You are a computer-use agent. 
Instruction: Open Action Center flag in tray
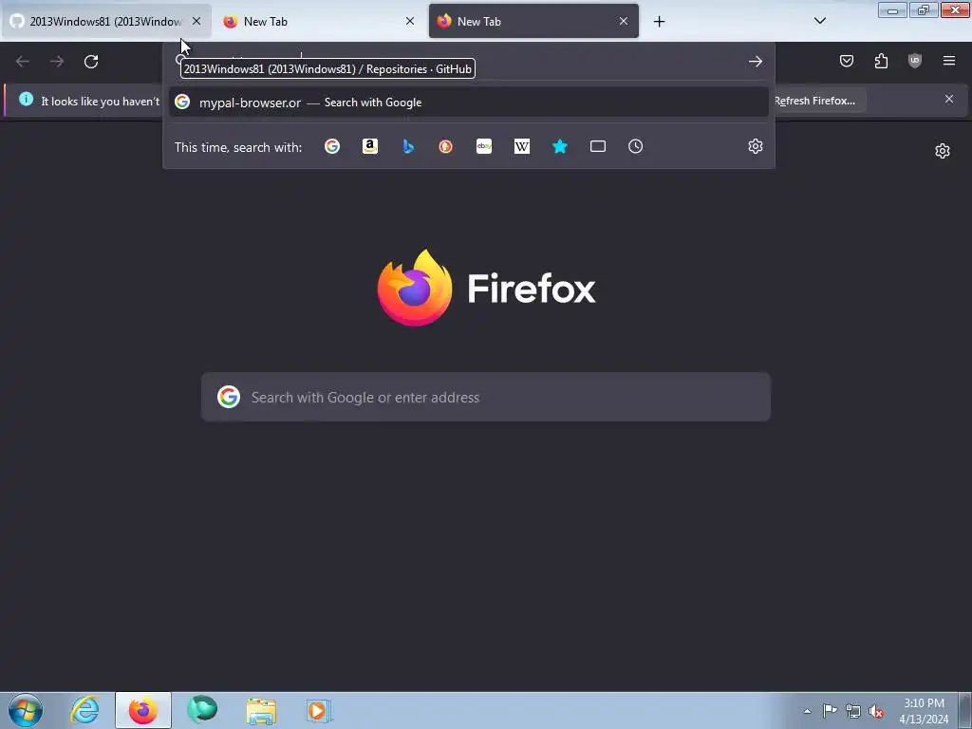pos(830,711)
